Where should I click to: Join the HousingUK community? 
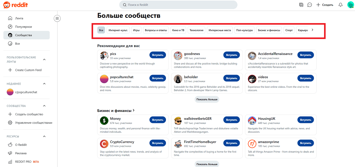[x=305, y=120]
